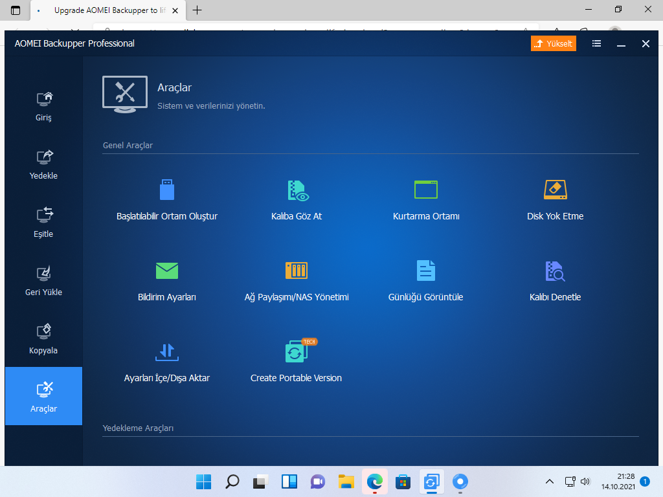Click the "Araçlar" page heading text
Viewport: 663px width, 497px height.
pyautogui.click(x=174, y=87)
